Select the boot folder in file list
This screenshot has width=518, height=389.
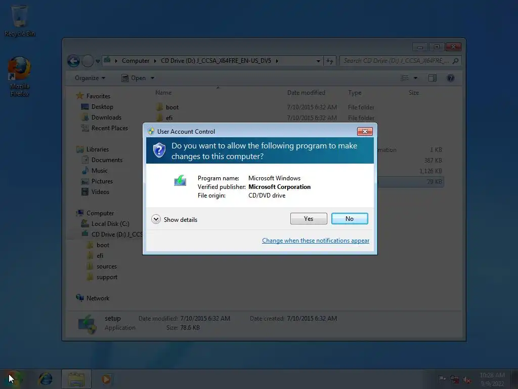[172, 107]
